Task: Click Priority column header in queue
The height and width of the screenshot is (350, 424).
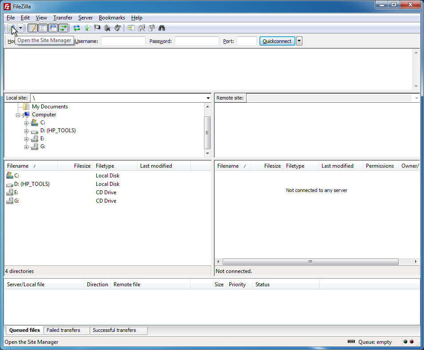Action: [239, 285]
